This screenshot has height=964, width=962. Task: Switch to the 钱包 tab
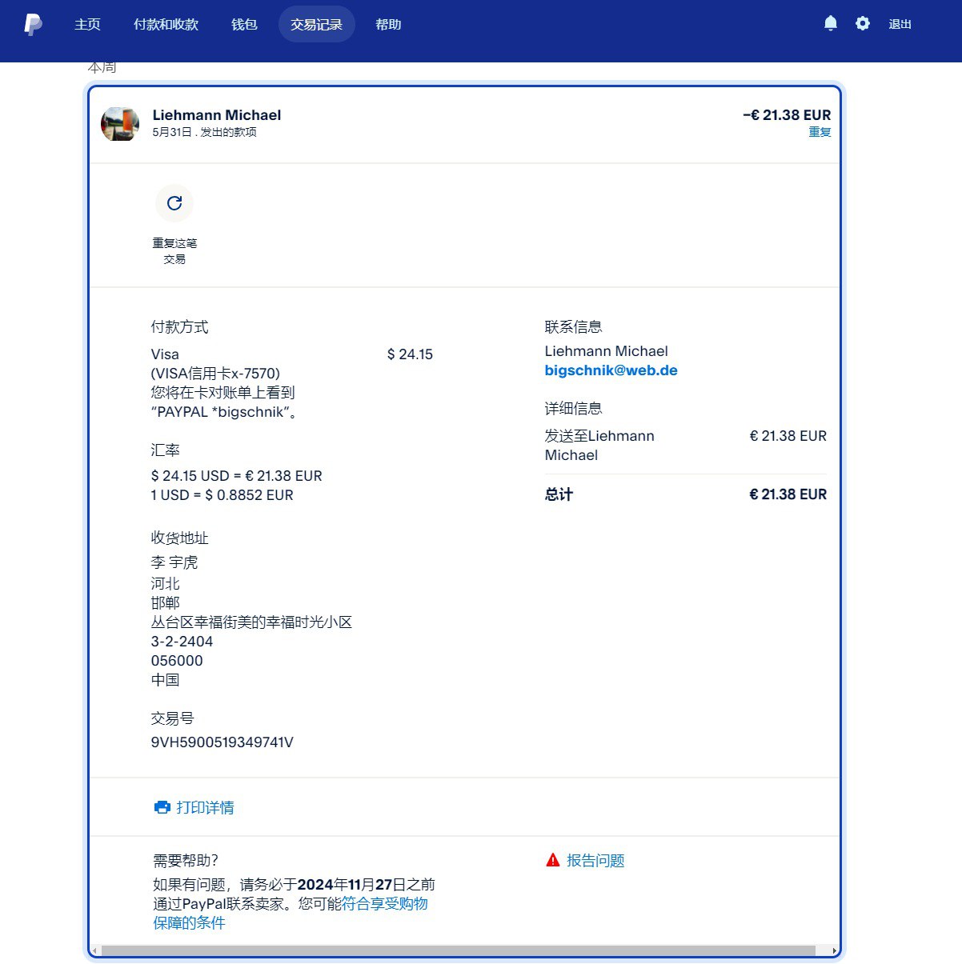(x=244, y=25)
